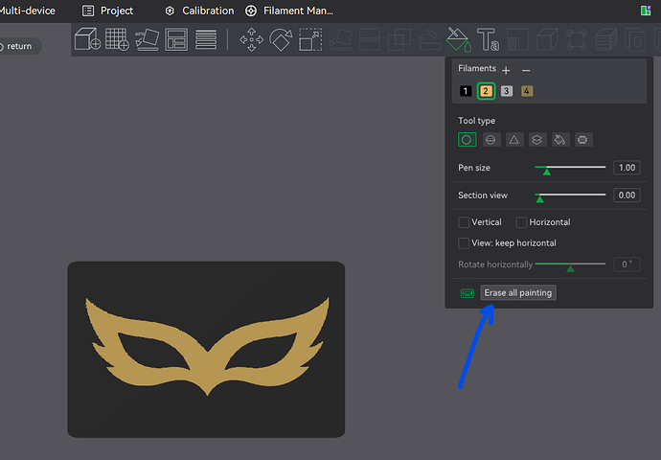661x460 pixels.
Task: Click the Filaments label
Action: point(477,68)
